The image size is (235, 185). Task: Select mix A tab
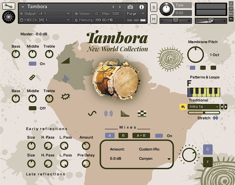[x=110, y=136]
